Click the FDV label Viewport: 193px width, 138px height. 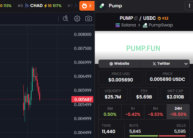[144, 91]
